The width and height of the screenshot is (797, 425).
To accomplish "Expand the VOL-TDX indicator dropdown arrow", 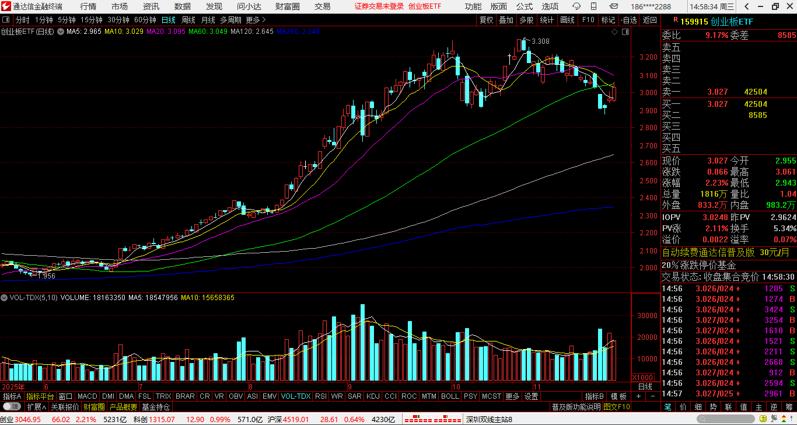I will pos(5,298).
